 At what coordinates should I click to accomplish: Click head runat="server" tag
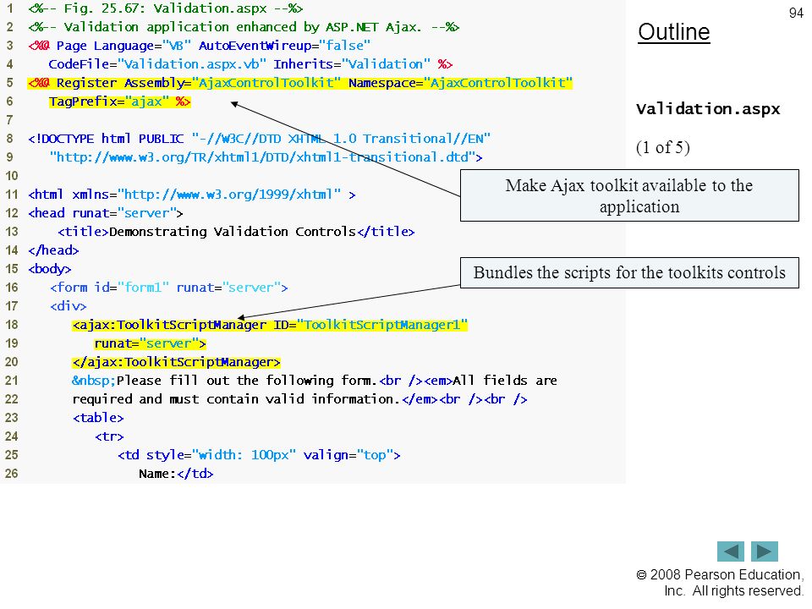point(106,213)
